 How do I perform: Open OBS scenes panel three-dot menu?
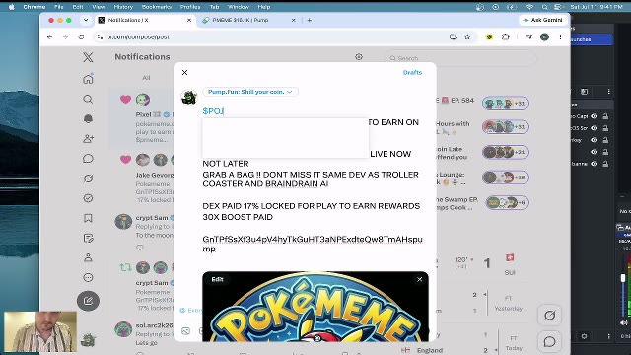tap(609, 92)
